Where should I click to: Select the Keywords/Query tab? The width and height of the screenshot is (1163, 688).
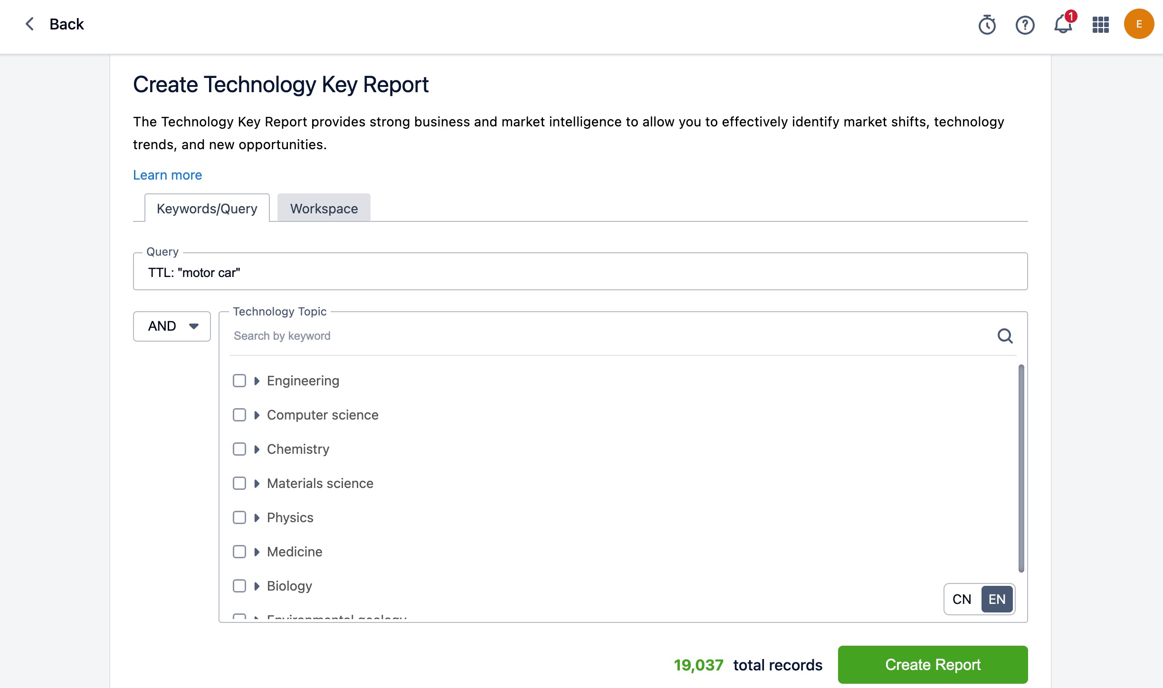[x=207, y=208]
